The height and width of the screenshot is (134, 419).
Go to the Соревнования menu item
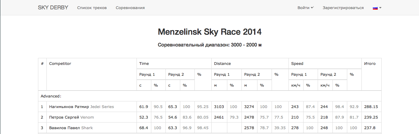click(130, 8)
